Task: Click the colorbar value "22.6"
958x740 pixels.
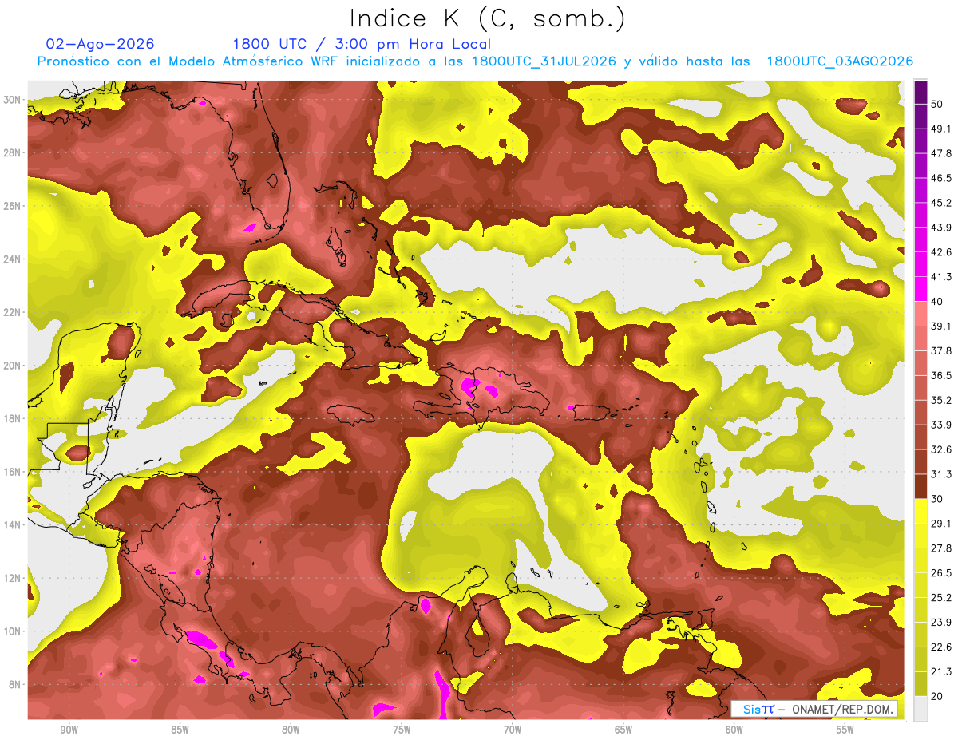Action: point(942,647)
